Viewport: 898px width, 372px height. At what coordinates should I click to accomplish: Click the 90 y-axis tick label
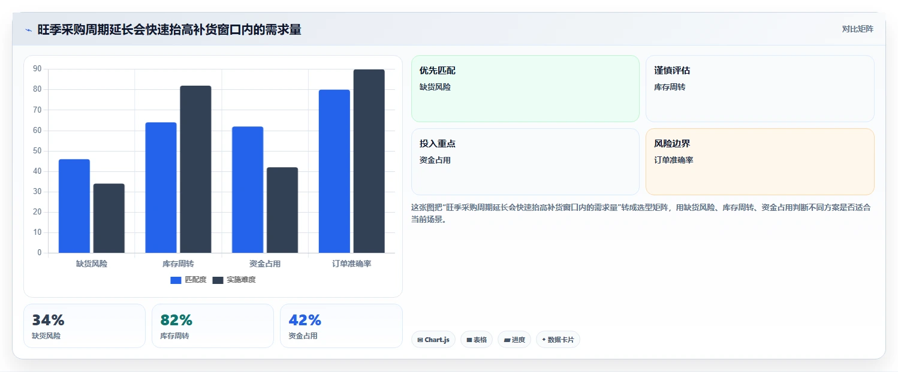pyautogui.click(x=37, y=69)
